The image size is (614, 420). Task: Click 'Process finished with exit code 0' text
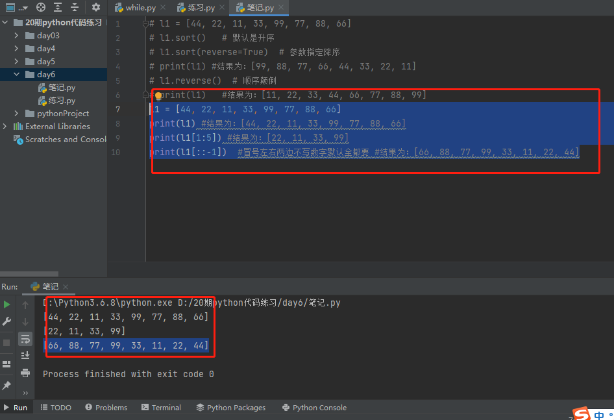(x=129, y=374)
